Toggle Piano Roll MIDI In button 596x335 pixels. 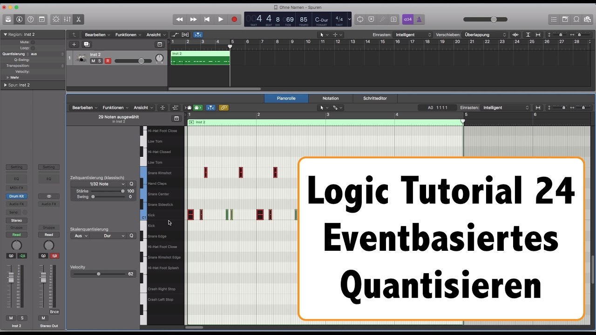[x=189, y=107]
